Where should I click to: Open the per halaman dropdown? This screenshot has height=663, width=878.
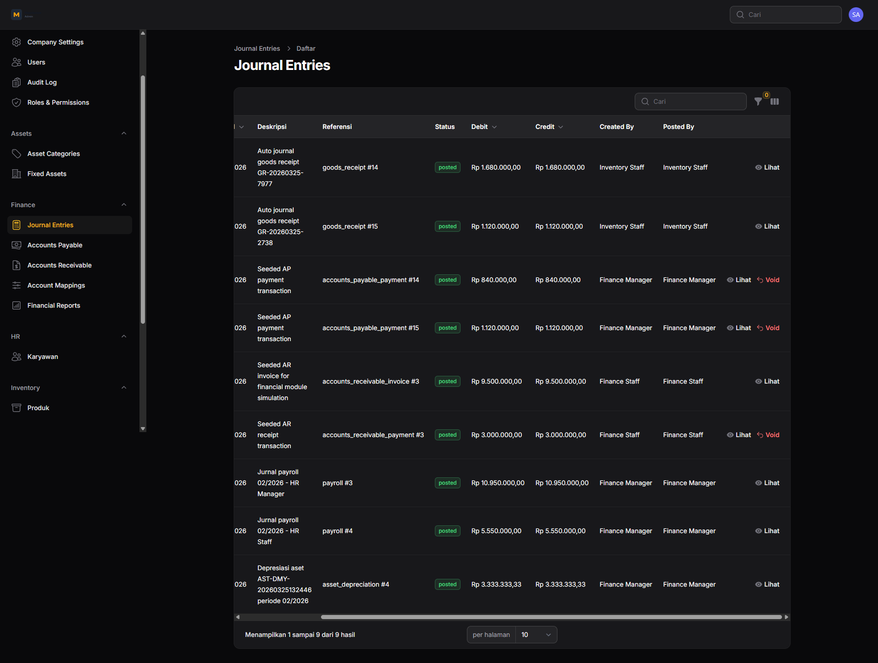(536, 635)
